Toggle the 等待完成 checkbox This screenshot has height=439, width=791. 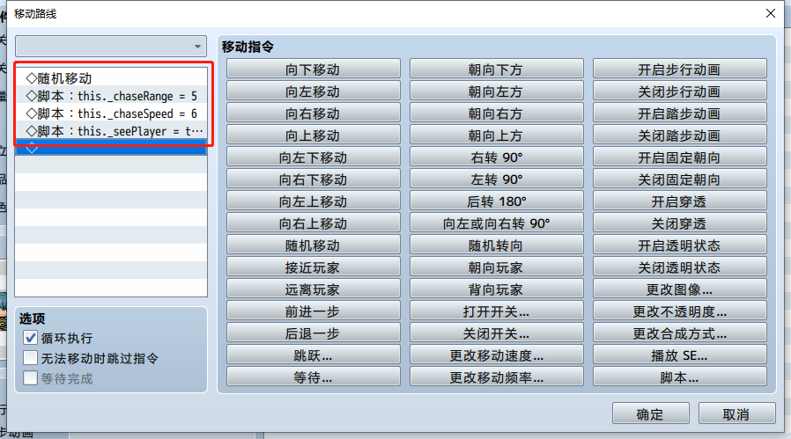pyautogui.click(x=30, y=378)
